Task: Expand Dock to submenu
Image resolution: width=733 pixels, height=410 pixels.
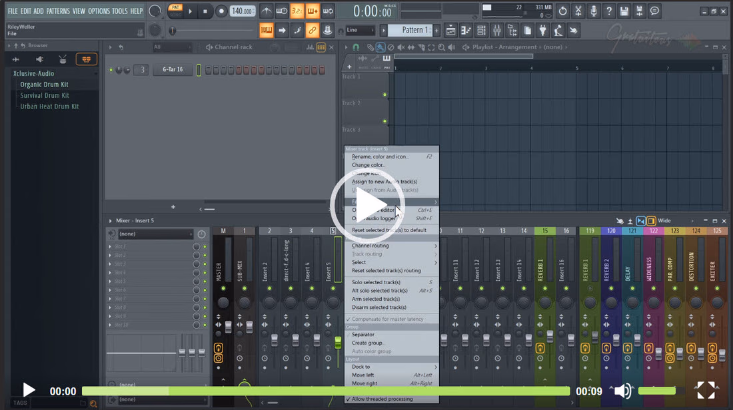Action: (391, 367)
